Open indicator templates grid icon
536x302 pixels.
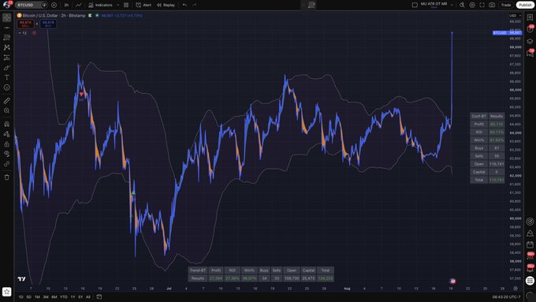tap(126, 6)
